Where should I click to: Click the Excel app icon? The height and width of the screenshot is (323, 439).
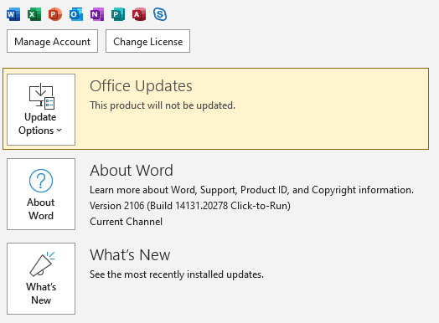[34, 14]
